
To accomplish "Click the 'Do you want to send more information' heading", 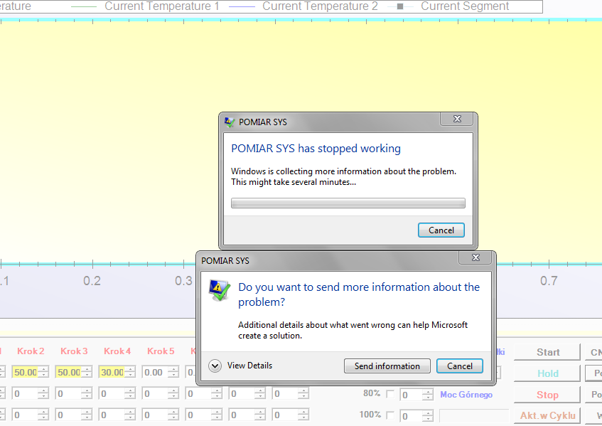I will 359,294.
